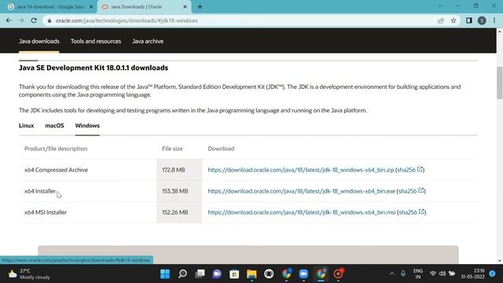Click the page vertical scrollbar thumb

tap(500, 83)
